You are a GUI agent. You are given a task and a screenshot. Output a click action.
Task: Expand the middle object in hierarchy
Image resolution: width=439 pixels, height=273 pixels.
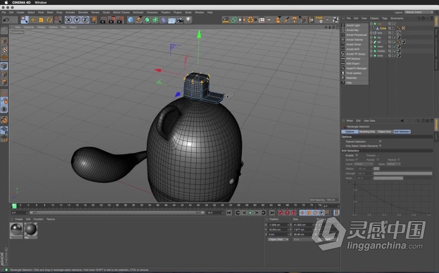(372, 51)
